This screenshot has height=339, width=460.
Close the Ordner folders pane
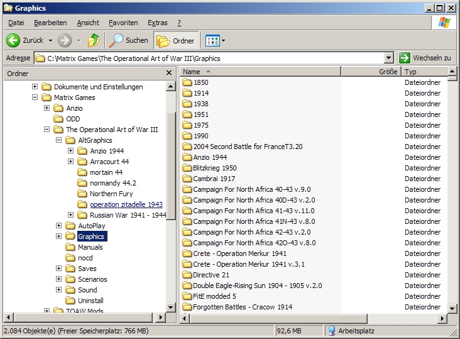pos(169,73)
